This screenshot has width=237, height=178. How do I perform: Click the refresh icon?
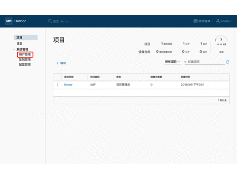pyautogui.click(x=228, y=62)
